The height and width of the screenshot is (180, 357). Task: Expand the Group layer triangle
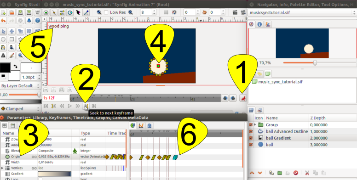(255, 124)
